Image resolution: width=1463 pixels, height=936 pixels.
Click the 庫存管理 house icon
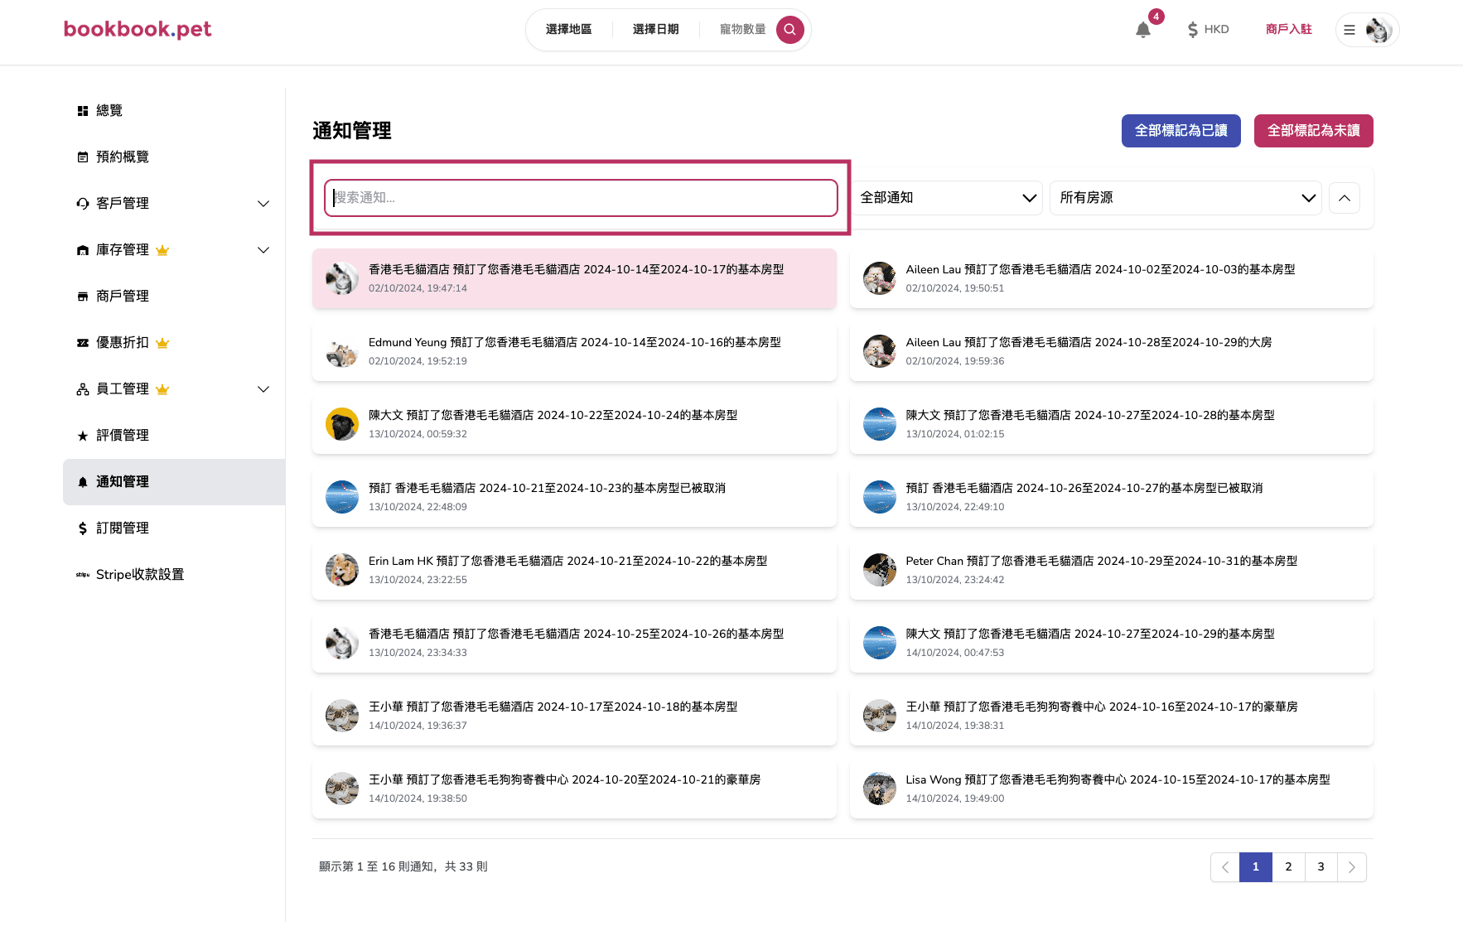(x=83, y=250)
